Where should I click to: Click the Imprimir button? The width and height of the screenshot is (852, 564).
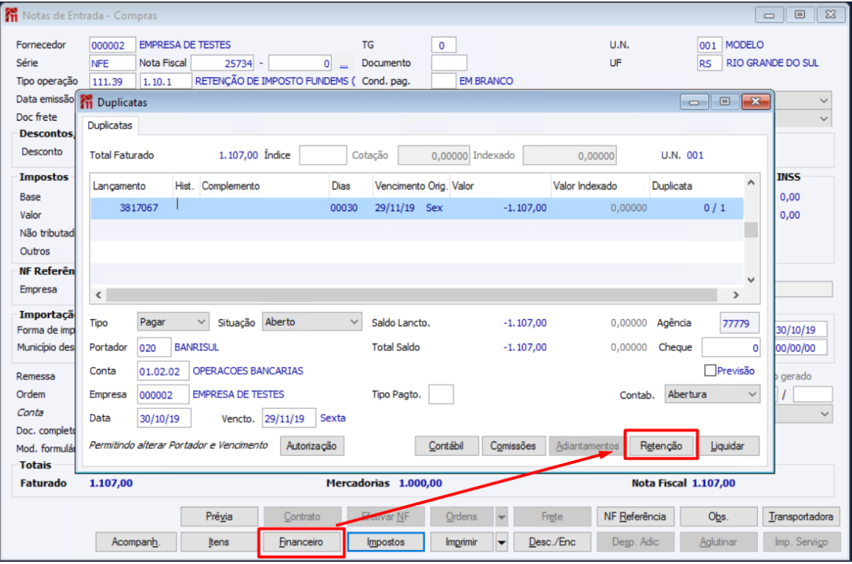462,542
